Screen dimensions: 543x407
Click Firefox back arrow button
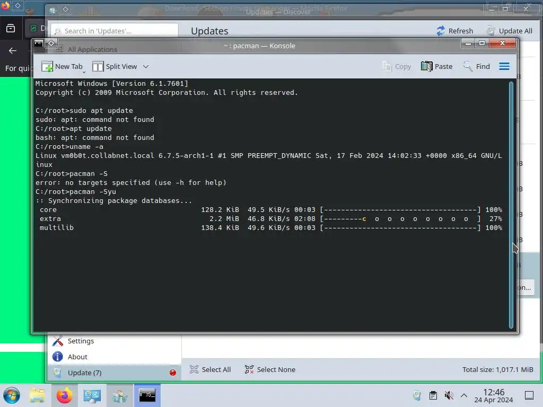tap(13, 51)
